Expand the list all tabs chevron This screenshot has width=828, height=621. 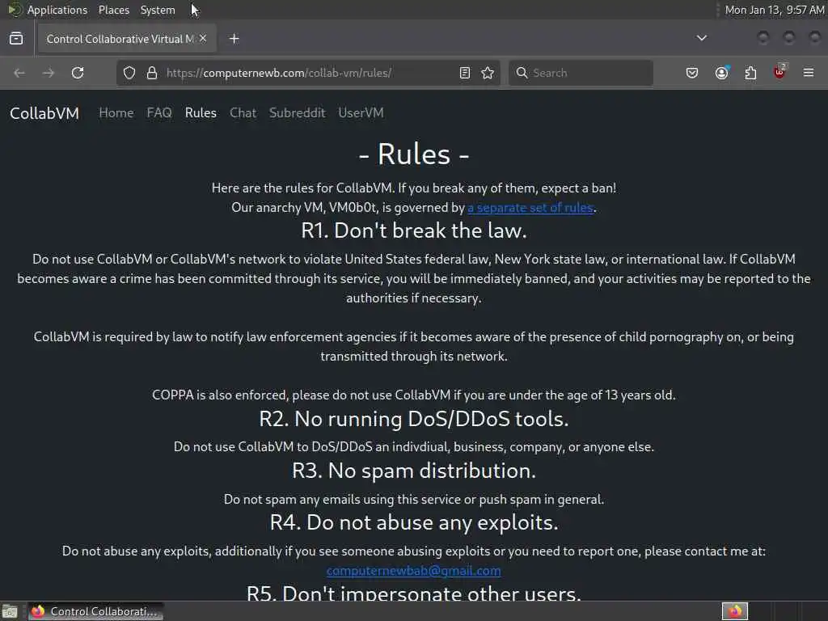pos(702,38)
